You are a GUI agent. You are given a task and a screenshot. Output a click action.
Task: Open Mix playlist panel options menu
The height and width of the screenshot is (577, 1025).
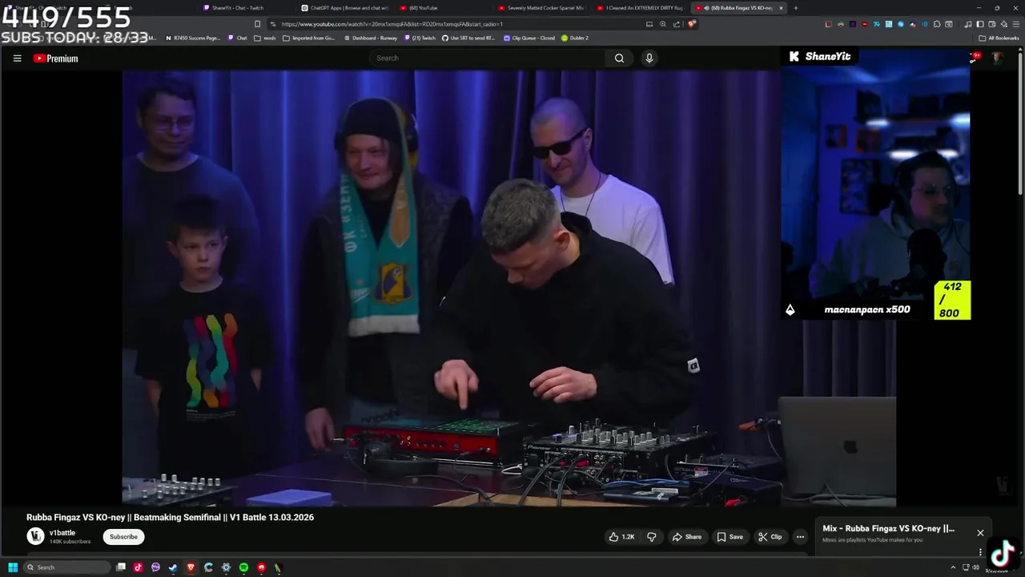[980, 552]
